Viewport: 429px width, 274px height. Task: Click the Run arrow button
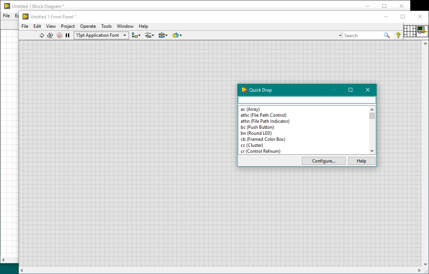coord(42,35)
